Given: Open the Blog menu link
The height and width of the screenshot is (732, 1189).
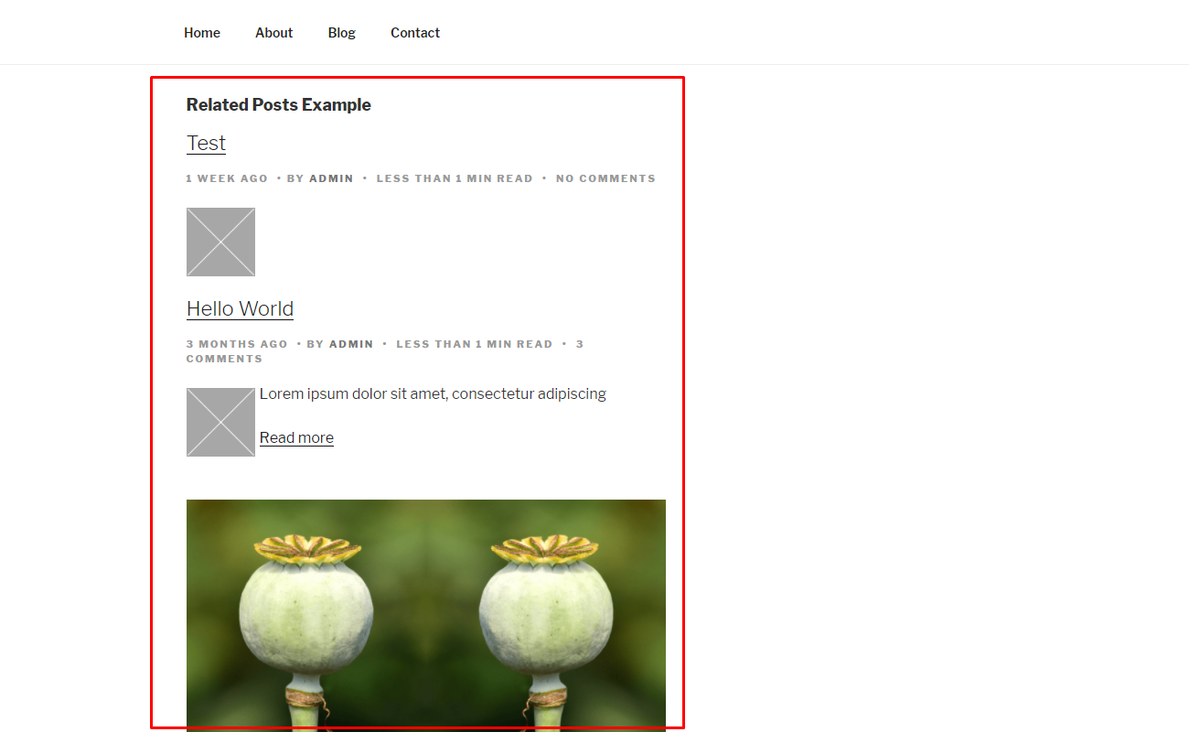Looking at the screenshot, I should (x=341, y=33).
